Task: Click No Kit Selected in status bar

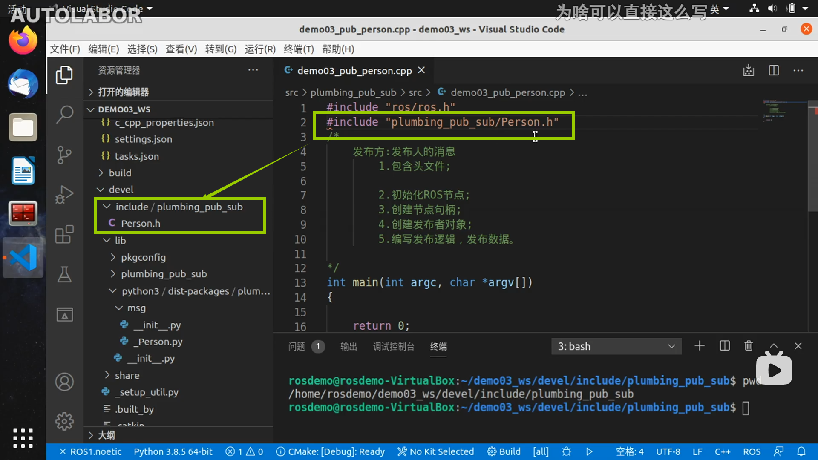Action: [x=435, y=451]
